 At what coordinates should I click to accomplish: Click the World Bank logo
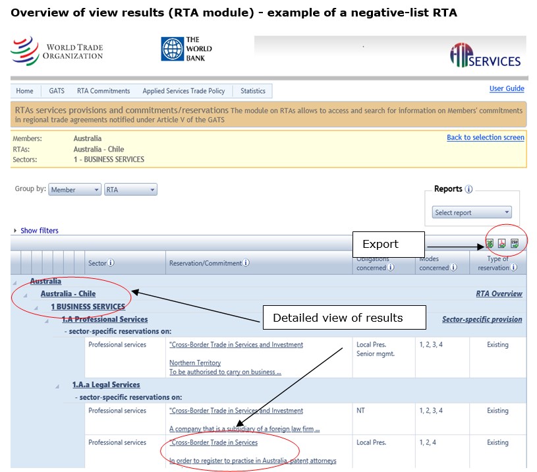click(186, 49)
